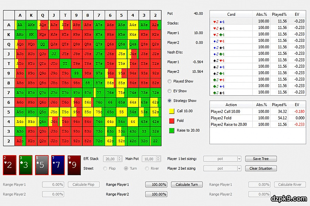Viewport: 310px width, 206px height.
Task: Click the red 2 board card
Action: tap(9, 165)
